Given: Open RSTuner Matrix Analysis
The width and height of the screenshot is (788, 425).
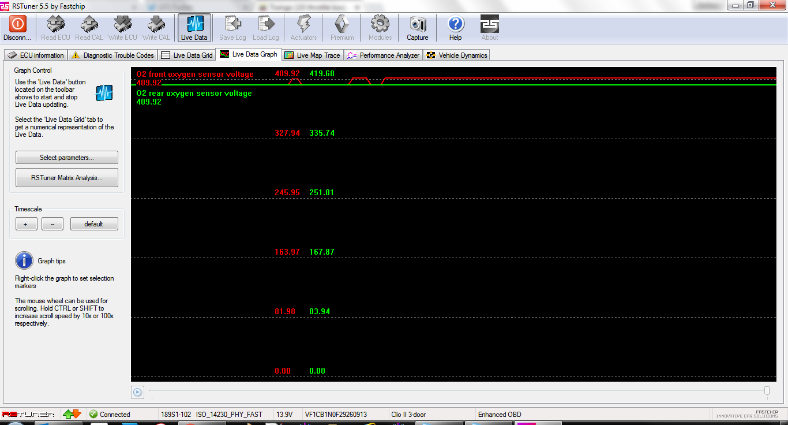Looking at the screenshot, I should 67,178.
